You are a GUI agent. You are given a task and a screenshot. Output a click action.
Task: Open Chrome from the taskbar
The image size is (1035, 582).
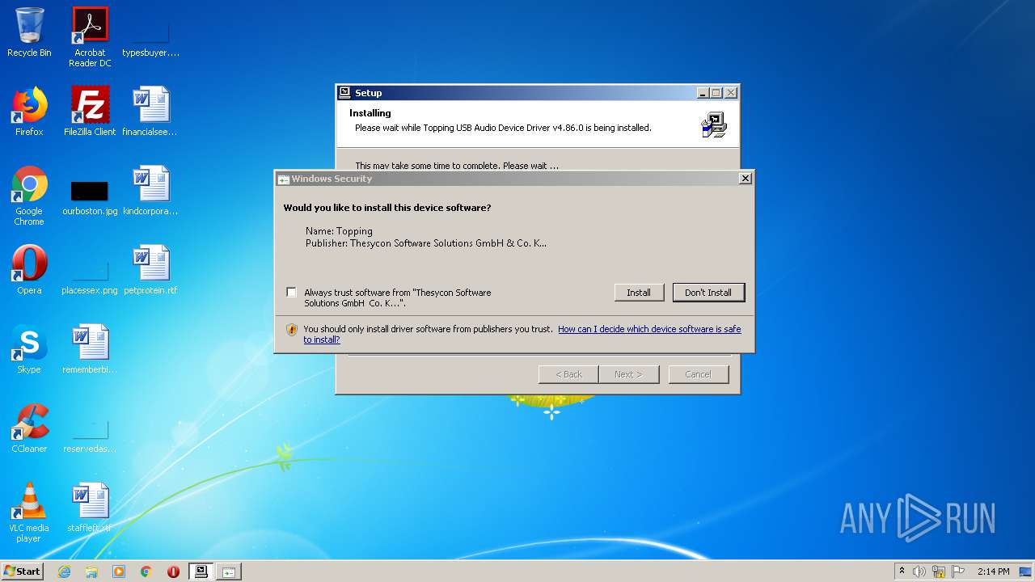[146, 571]
